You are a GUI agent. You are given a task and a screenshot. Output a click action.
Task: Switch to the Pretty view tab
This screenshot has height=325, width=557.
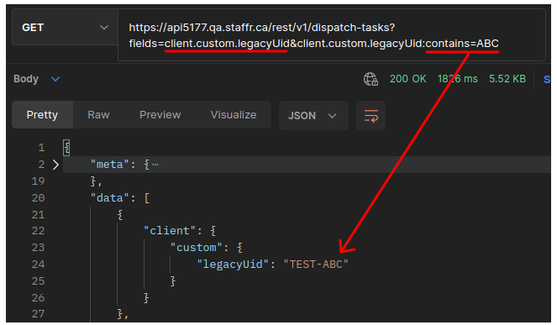tap(42, 115)
